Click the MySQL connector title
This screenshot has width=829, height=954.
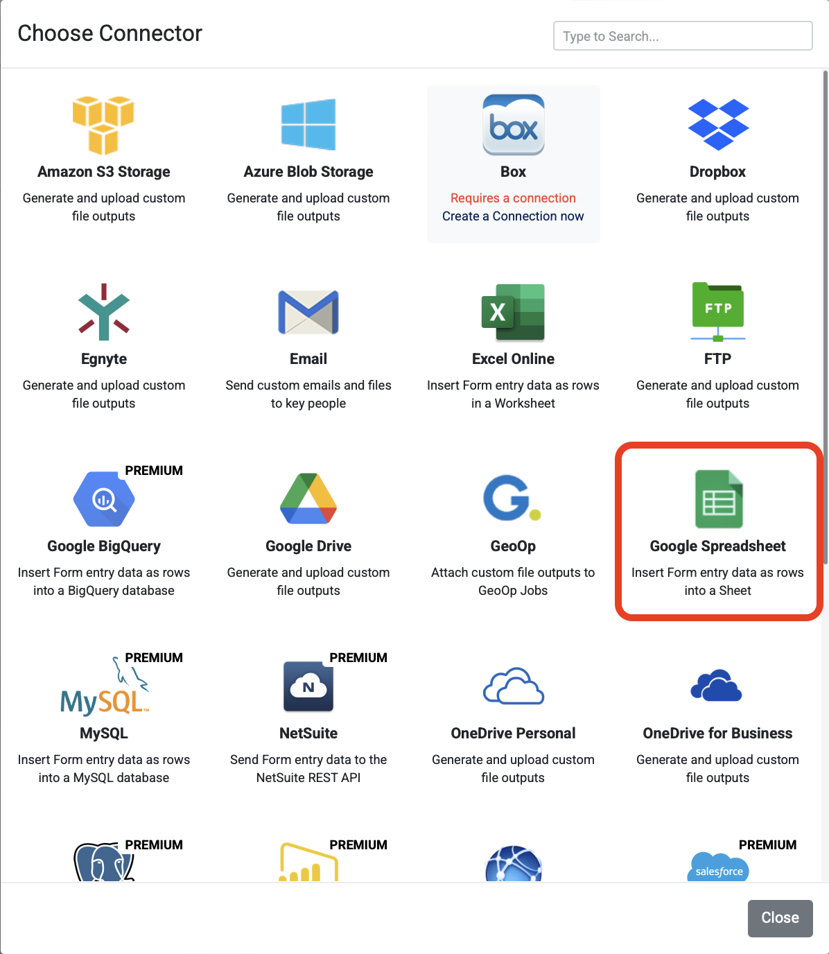pyautogui.click(x=104, y=734)
